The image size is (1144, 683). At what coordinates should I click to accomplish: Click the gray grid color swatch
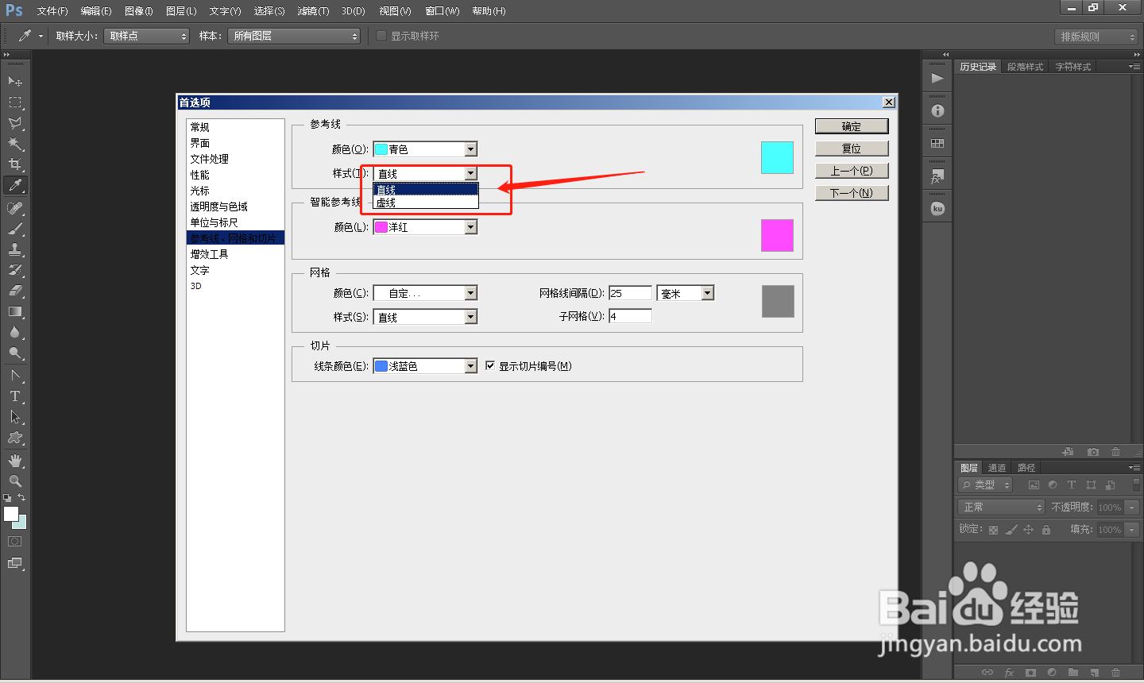(778, 301)
